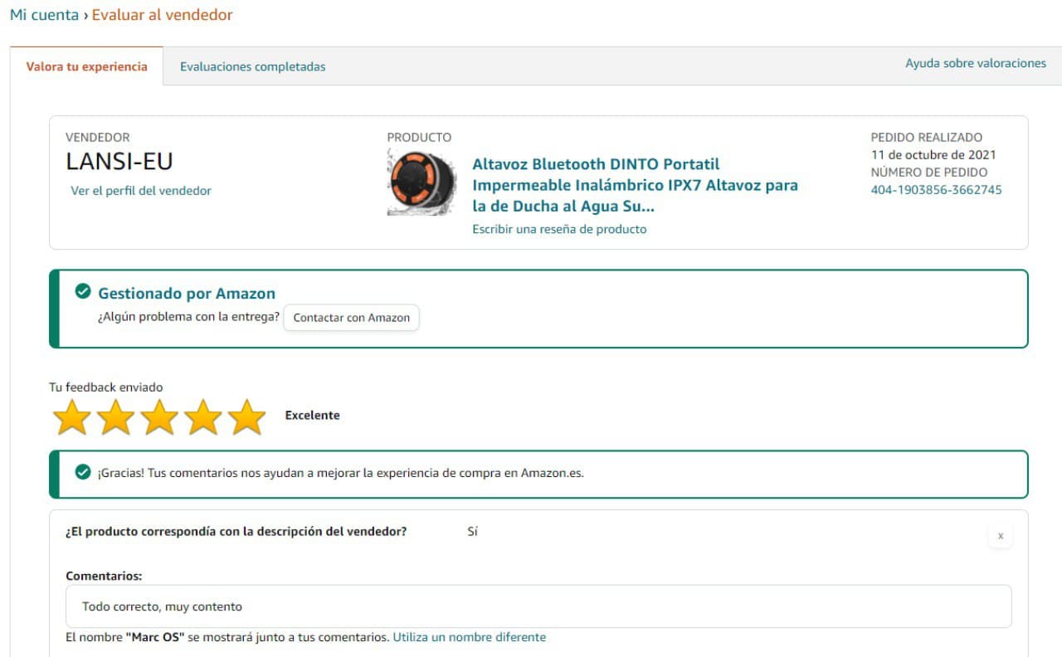Click the second rating star
The height and width of the screenshot is (657, 1062).
116,416
